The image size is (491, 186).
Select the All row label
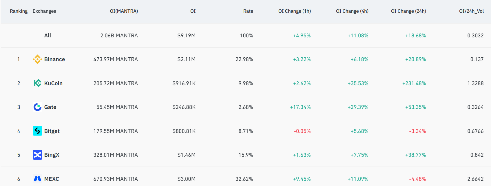pyautogui.click(x=48, y=35)
